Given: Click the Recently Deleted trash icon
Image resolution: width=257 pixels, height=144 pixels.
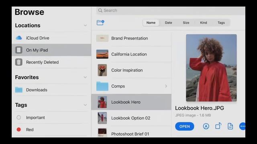Looking at the screenshot, I should [19, 62].
